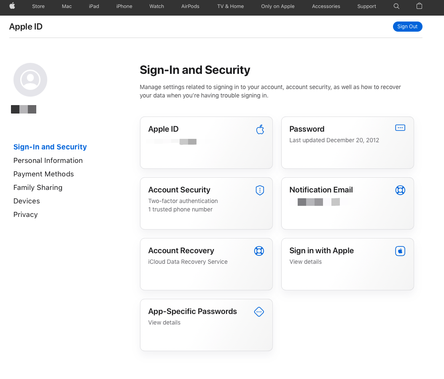Click the Sign-In and Security main heading
This screenshot has height=379, width=444.
pyautogui.click(x=195, y=70)
